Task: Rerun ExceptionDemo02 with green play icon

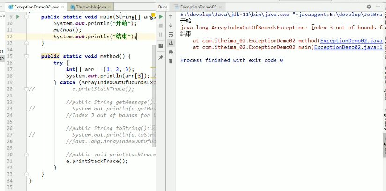Action: [161, 17]
